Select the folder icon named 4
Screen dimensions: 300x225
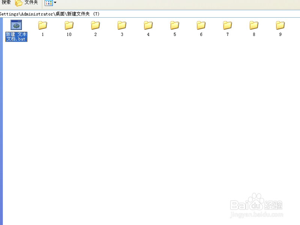(x=148, y=25)
